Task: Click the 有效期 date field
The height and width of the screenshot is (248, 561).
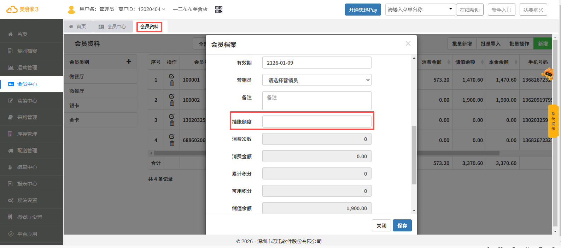Action: coord(317,63)
